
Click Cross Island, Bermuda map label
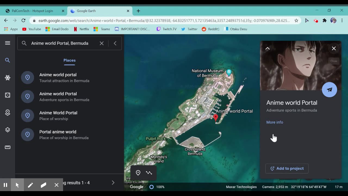[x=195, y=151]
